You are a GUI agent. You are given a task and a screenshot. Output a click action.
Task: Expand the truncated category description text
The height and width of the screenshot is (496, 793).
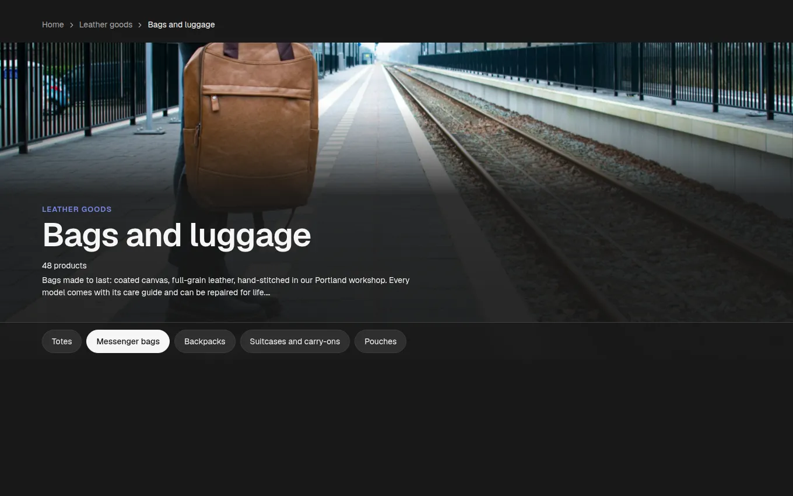tap(226, 287)
